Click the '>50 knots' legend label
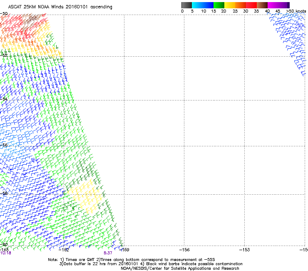 tap(296, 11)
